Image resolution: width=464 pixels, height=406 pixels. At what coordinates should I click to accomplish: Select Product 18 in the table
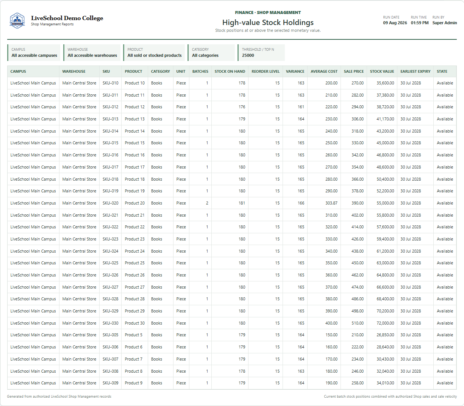point(134,179)
